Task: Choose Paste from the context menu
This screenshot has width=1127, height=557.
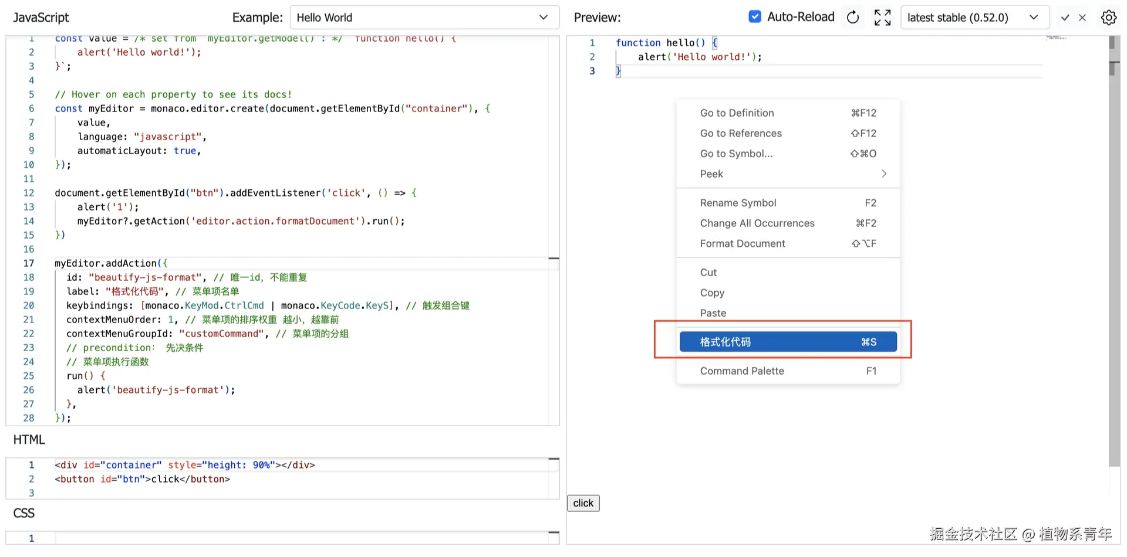Action: click(x=788, y=313)
